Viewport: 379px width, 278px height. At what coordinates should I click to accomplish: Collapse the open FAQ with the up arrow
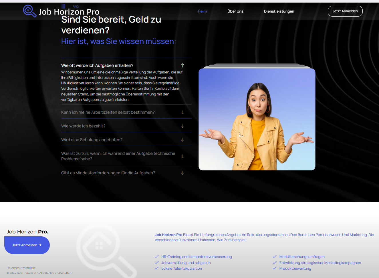coord(182,65)
